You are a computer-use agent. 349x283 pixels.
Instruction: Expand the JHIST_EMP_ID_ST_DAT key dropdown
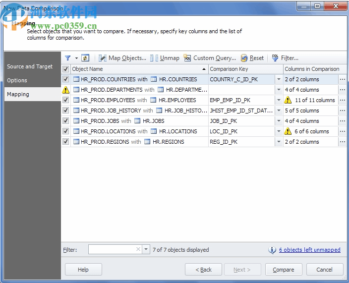(x=279, y=111)
